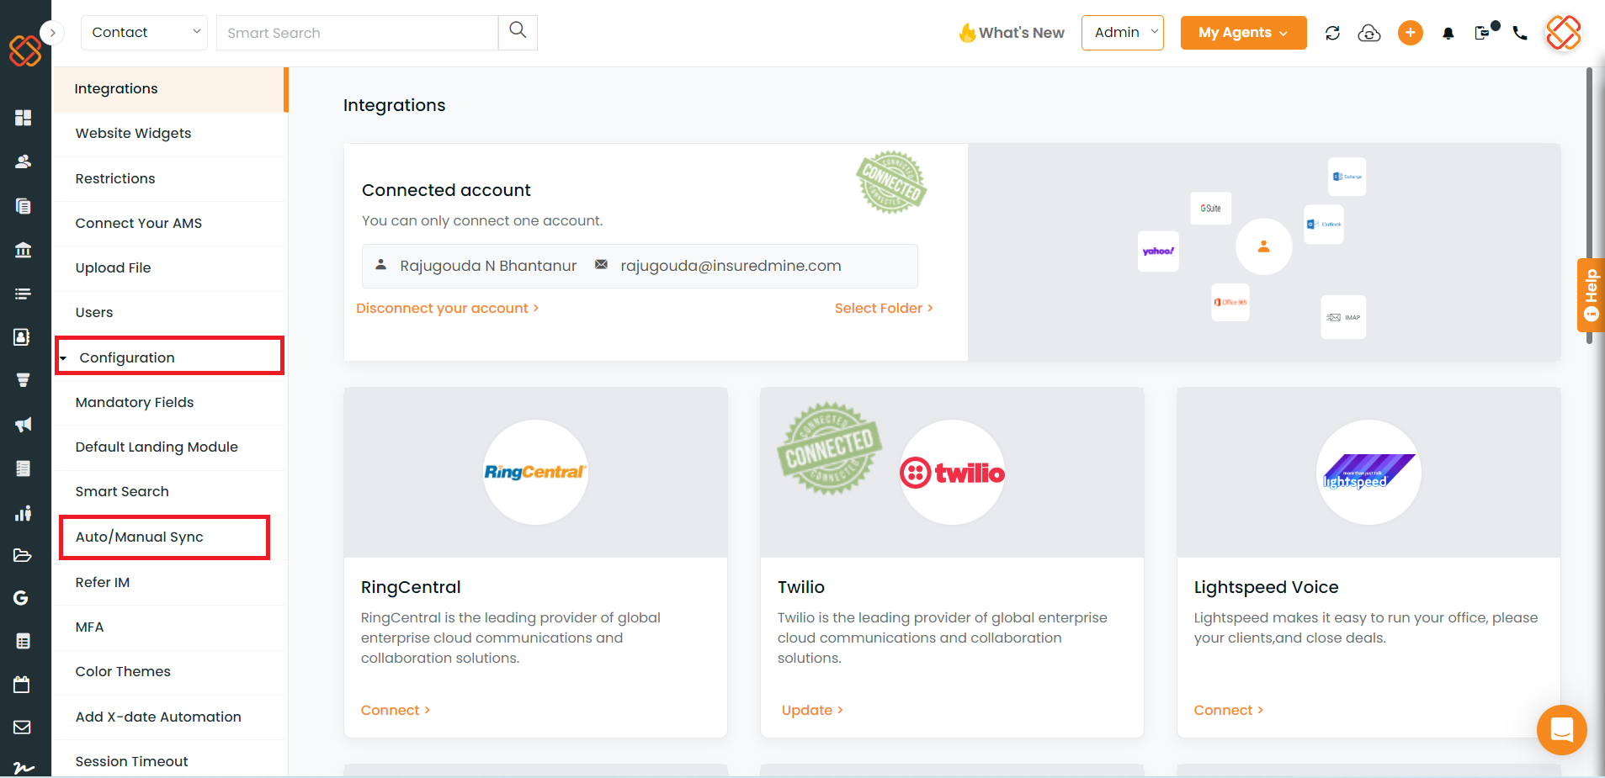1605x778 pixels.
Task: Open the list lines icon in sidebar
Action: click(24, 294)
